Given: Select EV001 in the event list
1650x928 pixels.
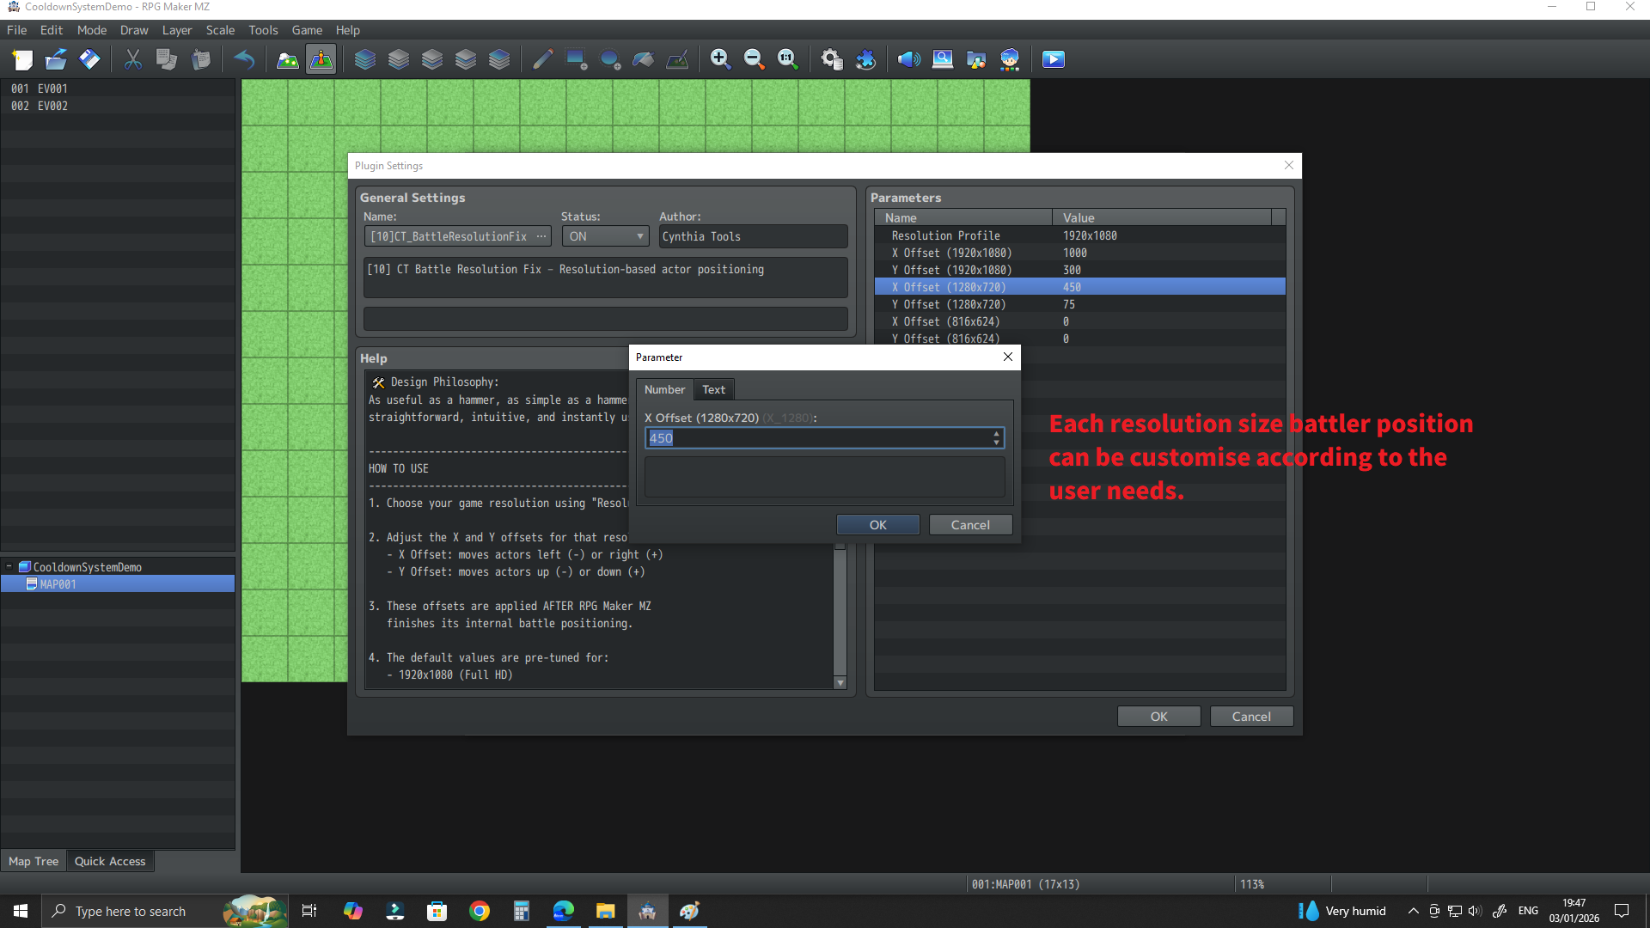Looking at the screenshot, I should (x=118, y=89).
